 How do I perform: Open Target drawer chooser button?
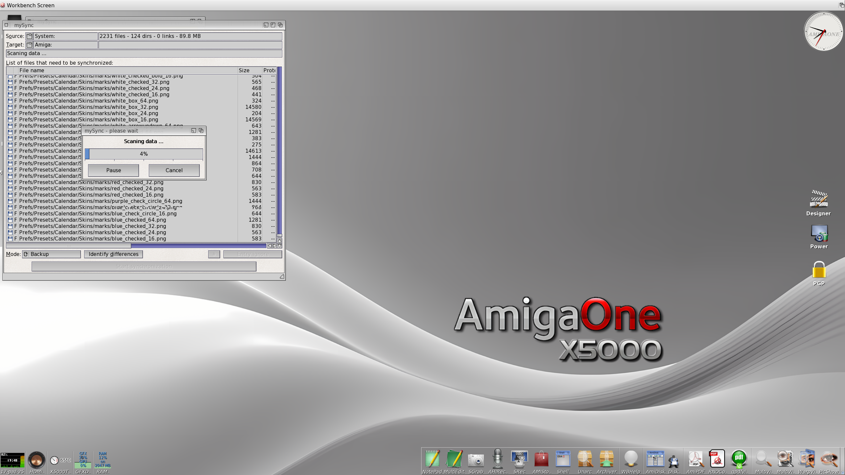coord(29,45)
